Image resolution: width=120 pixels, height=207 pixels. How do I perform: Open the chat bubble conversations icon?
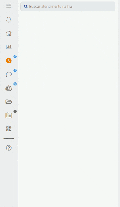(x=9, y=74)
